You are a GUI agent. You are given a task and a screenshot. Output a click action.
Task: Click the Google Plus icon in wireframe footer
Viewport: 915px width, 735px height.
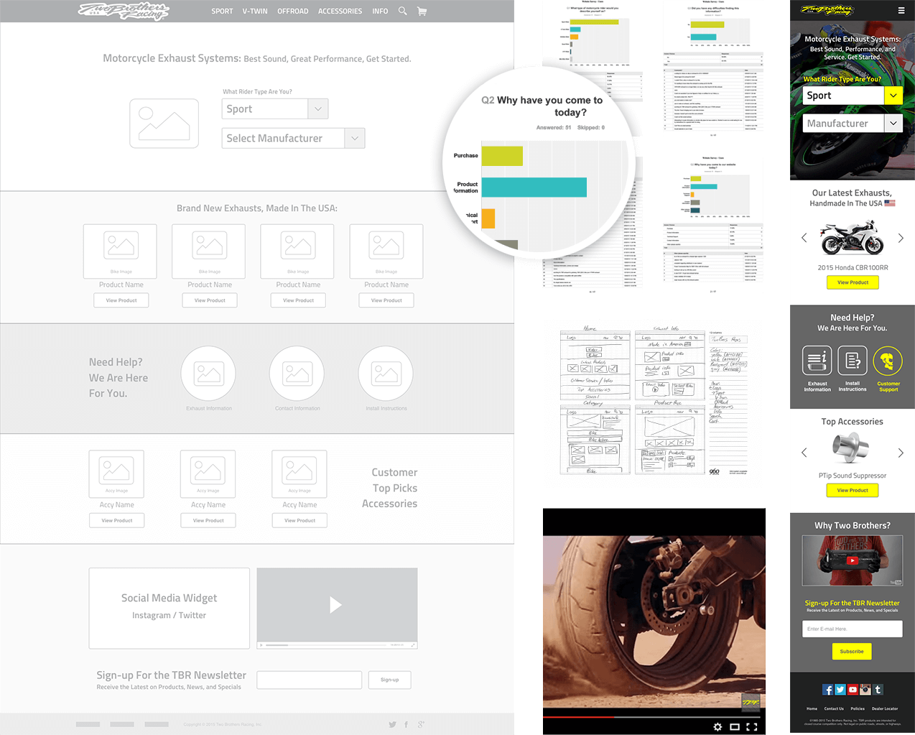(x=421, y=724)
